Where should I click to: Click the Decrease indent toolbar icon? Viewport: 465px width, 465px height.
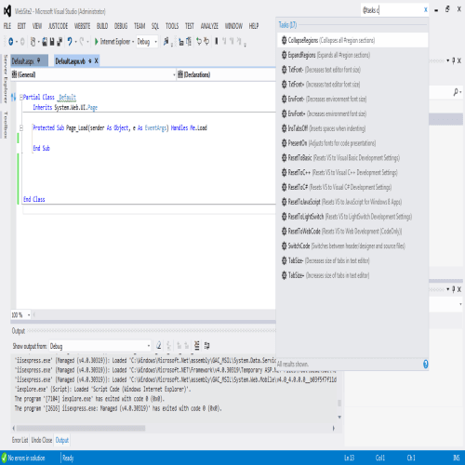199,41
